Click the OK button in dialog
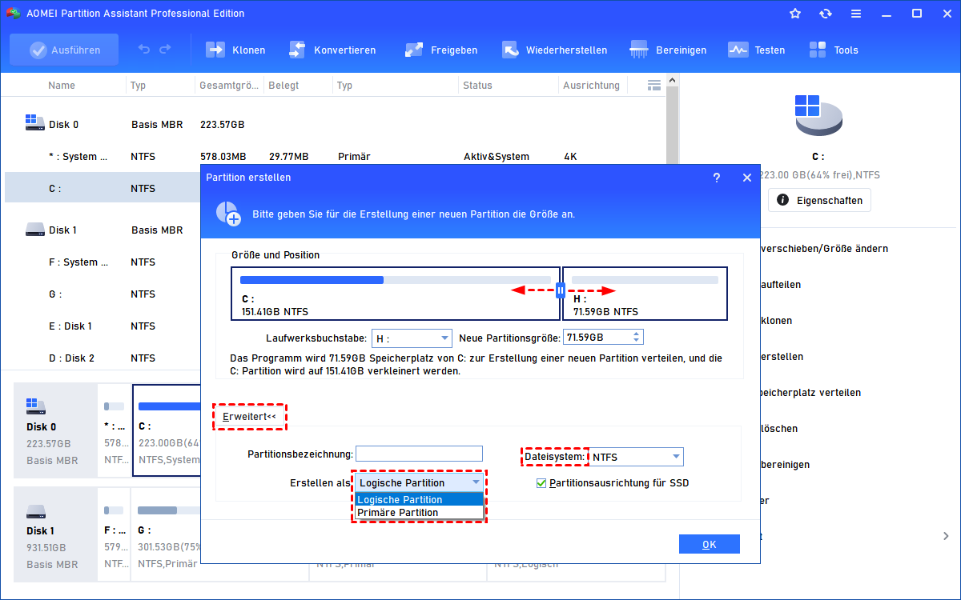This screenshot has width=961, height=600. 709,544
